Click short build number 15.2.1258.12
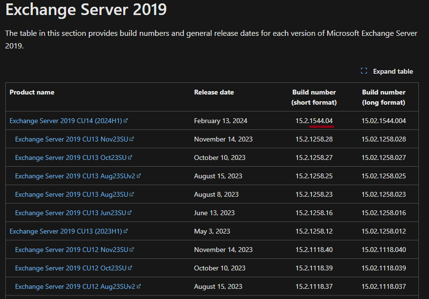The height and width of the screenshot is (299, 429). point(314,231)
